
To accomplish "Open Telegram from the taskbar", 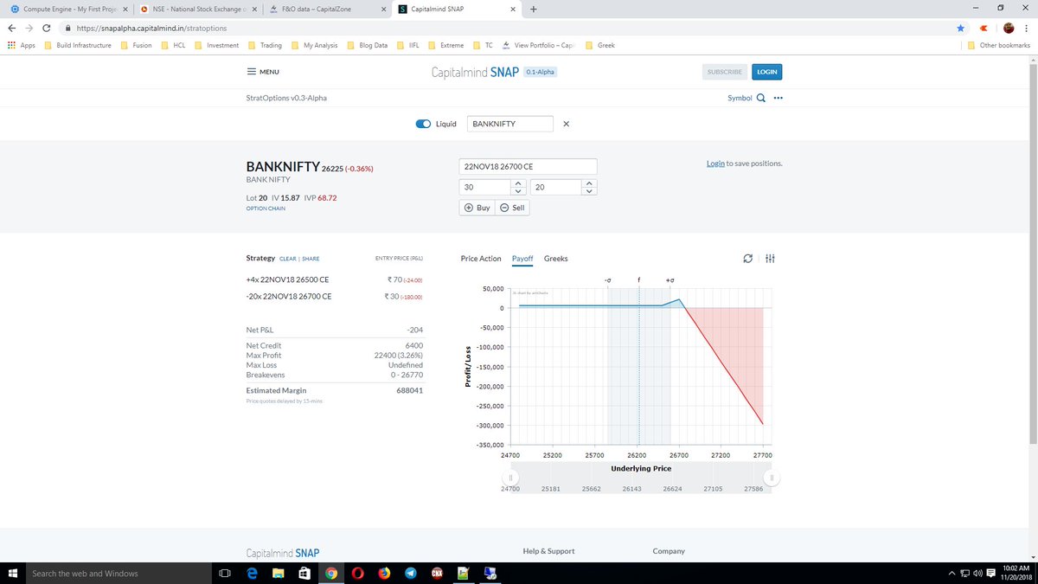I will [x=410, y=573].
